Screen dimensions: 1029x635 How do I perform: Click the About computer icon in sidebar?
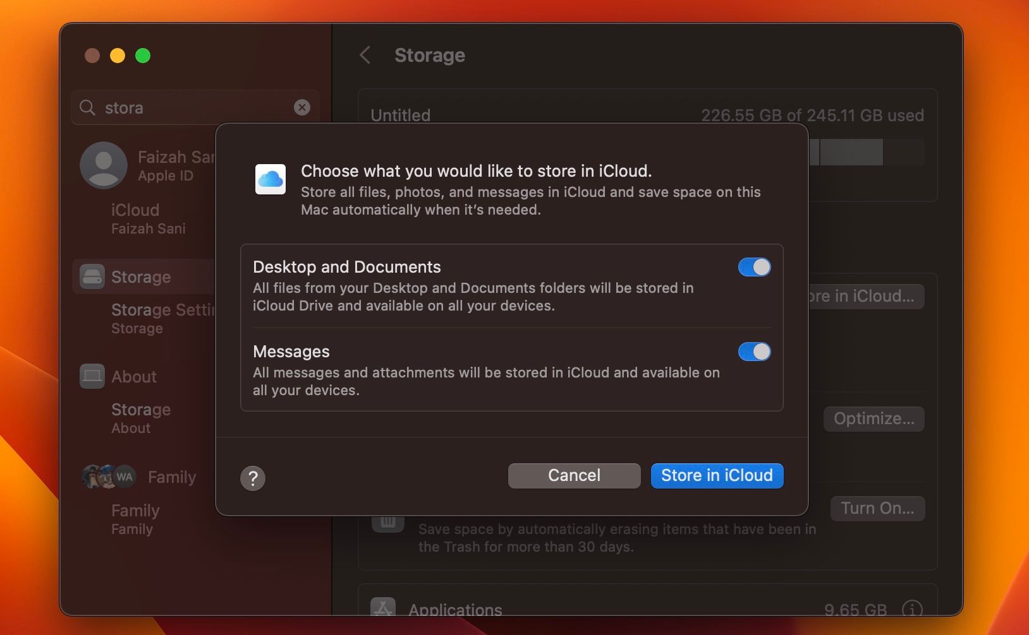coord(92,376)
